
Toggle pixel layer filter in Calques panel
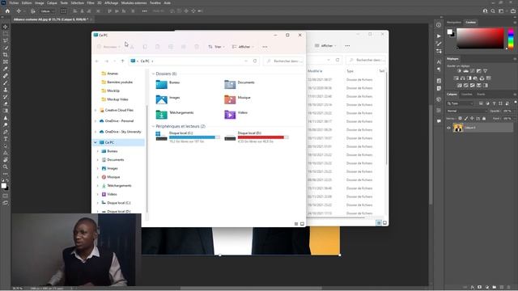481,103
